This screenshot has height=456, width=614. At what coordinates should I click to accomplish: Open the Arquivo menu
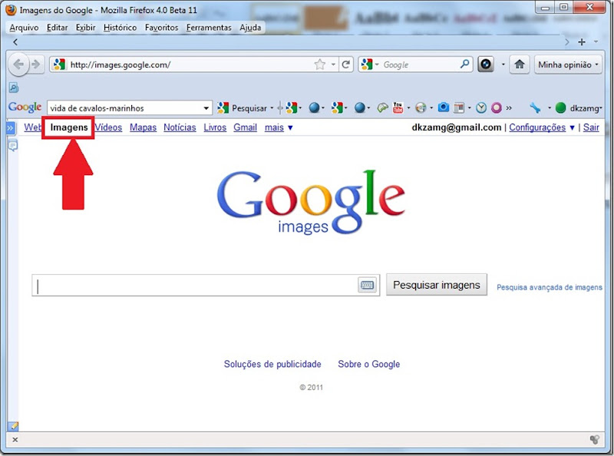tap(24, 28)
